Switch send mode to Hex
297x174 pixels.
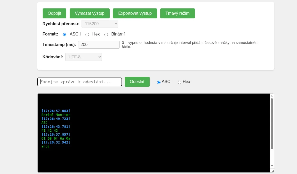coord(180,82)
